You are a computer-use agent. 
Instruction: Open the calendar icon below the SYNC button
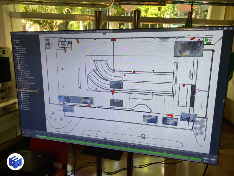coord(212,163)
